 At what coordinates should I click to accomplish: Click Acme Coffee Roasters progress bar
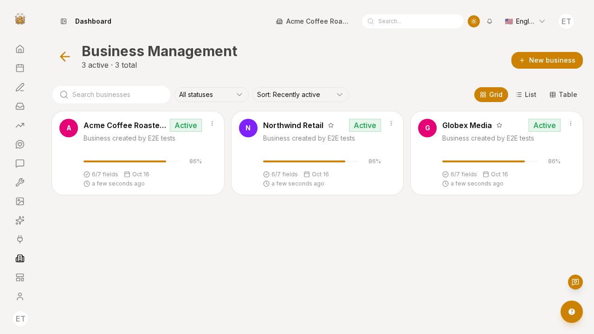point(131,161)
